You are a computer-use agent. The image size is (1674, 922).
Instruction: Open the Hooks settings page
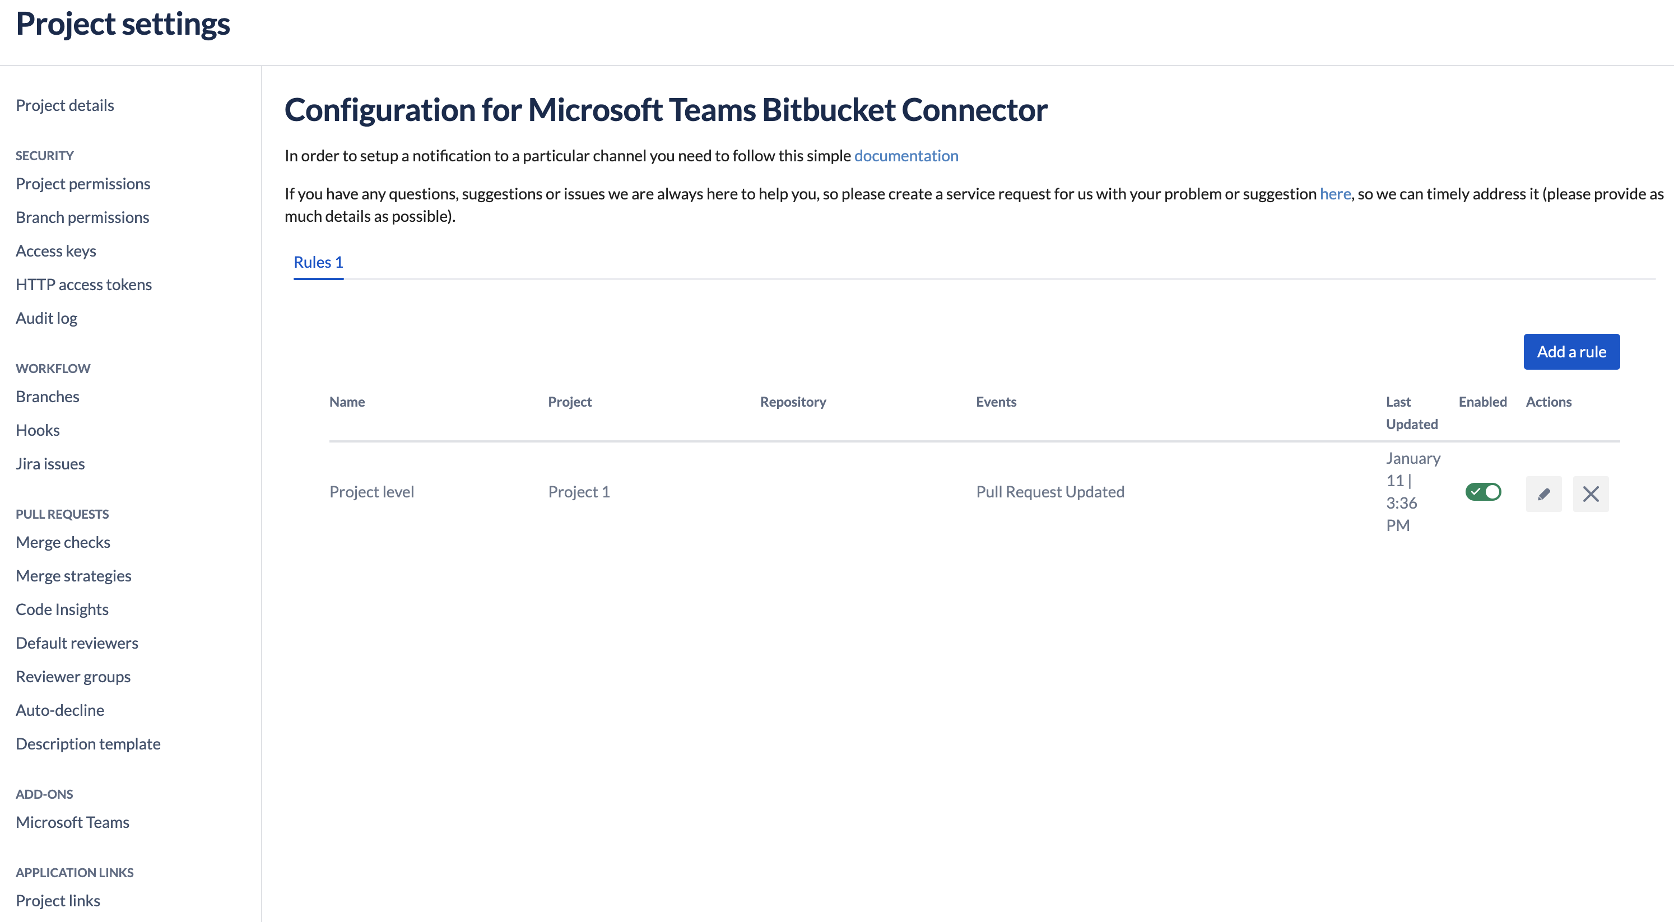pyautogui.click(x=37, y=430)
